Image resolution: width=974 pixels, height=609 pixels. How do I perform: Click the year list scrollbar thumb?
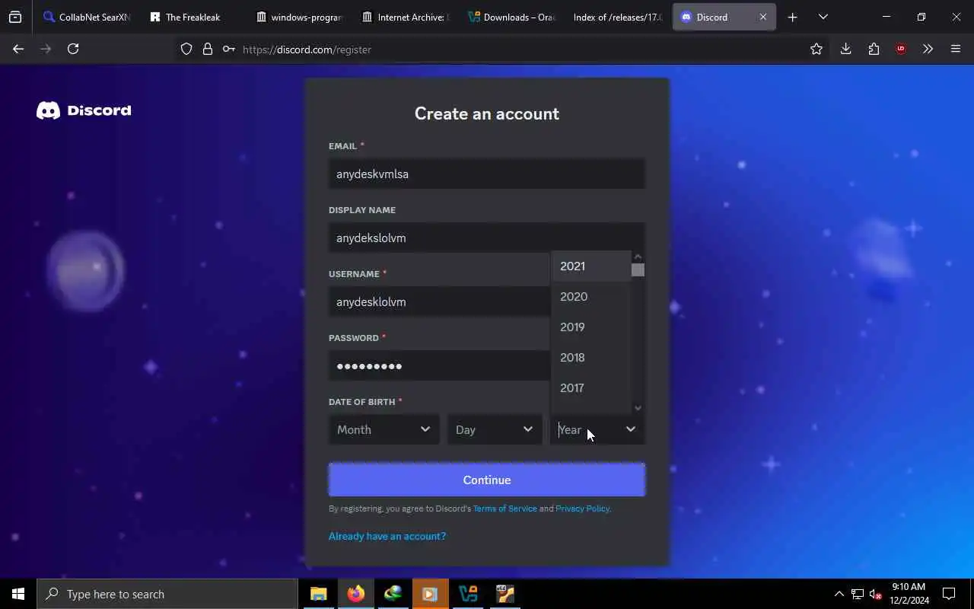(638, 269)
